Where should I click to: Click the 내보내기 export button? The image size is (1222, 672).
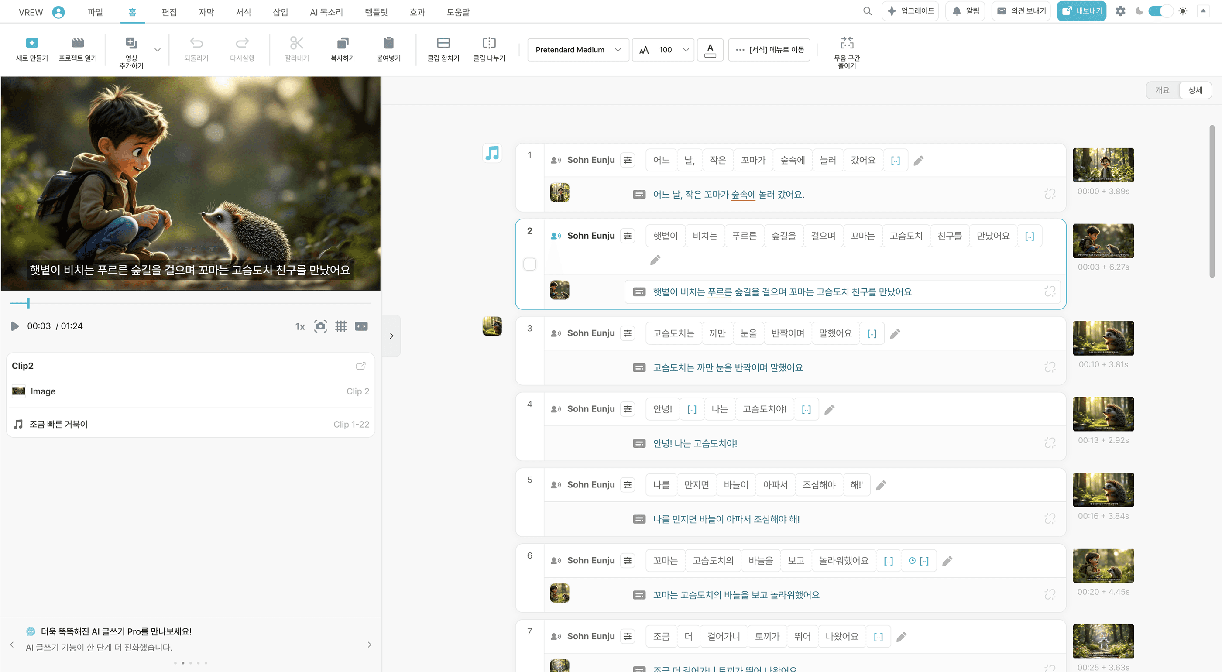[x=1081, y=11]
